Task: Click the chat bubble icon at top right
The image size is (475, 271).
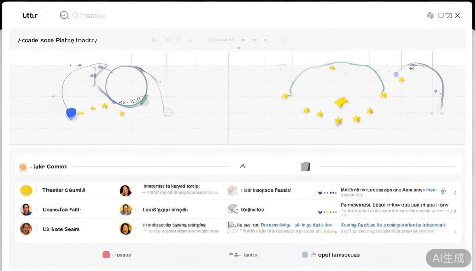Action: 430,15
